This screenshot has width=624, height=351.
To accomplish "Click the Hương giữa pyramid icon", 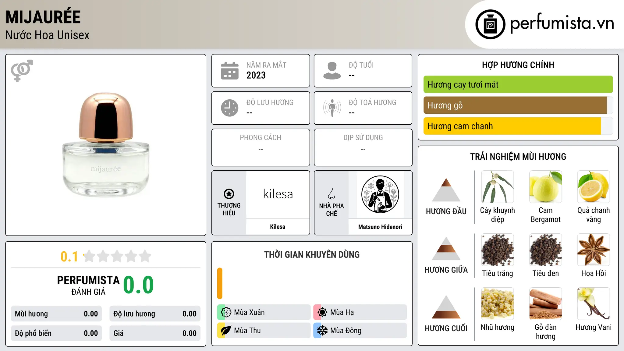I will [x=446, y=248].
